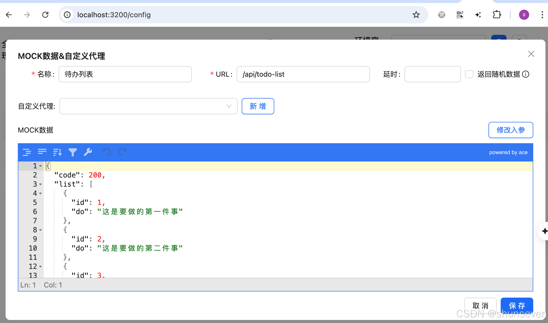Screen dimensions: 548x323
Task: Click the filter funnel icon in editor toolbar
Action: [x=73, y=152]
